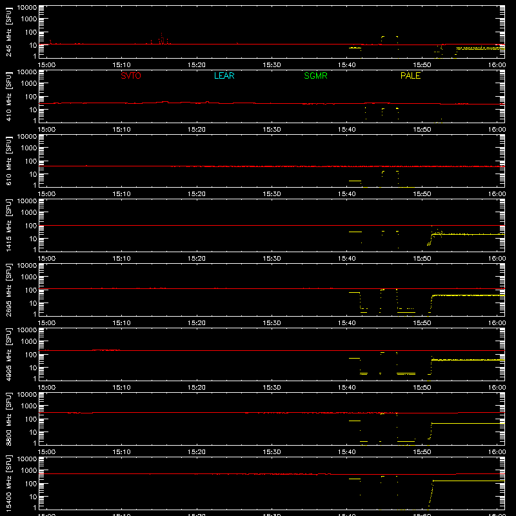The image size is (516, 516).
Task: Click the green SGMR station label
Action: click(x=315, y=75)
